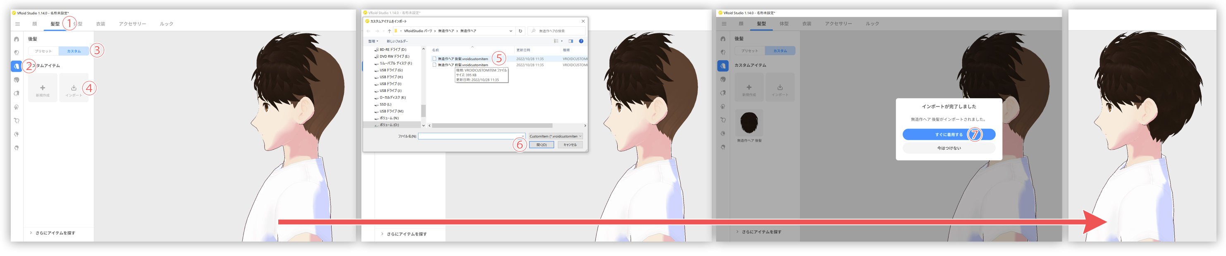
Task: Open the hamburger menu in the leftmost window
Action: pyautogui.click(x=18, y=24)
